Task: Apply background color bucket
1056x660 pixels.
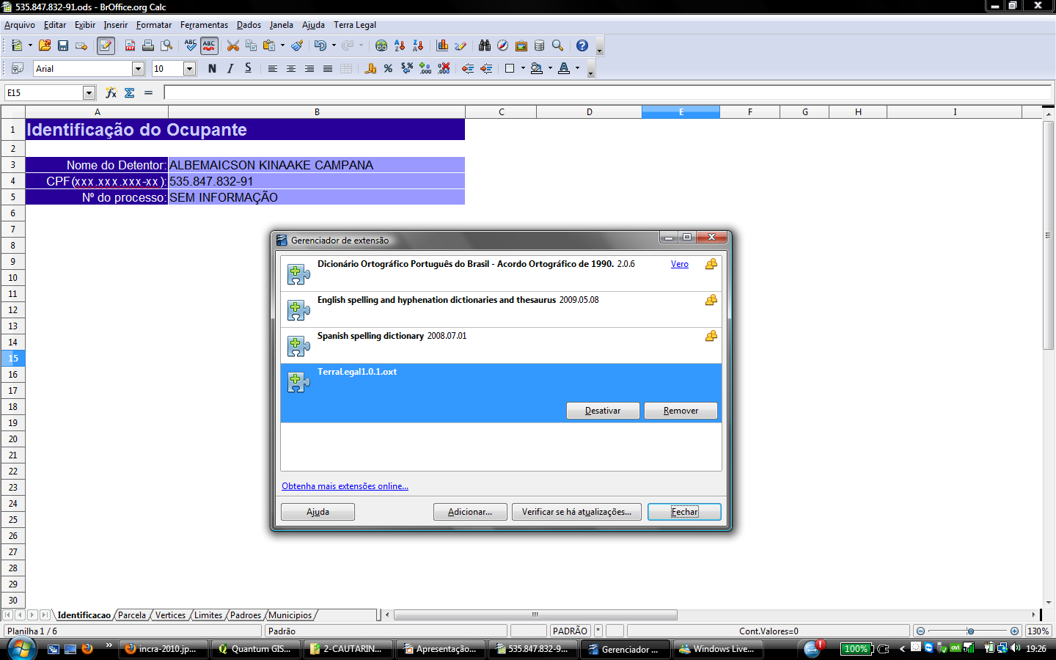Action: click(537, 68)
